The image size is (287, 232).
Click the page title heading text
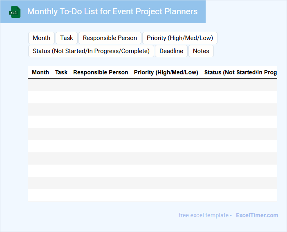pos(112,12)
